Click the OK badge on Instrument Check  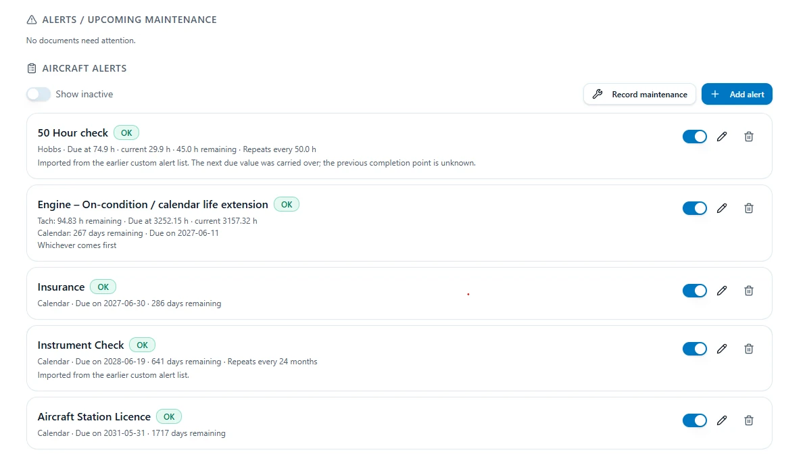[142, 345]
